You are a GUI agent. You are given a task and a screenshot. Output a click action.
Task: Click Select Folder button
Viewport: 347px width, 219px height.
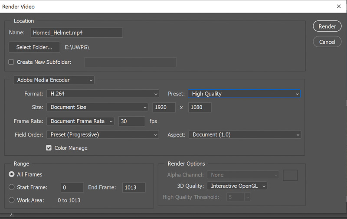34,47
